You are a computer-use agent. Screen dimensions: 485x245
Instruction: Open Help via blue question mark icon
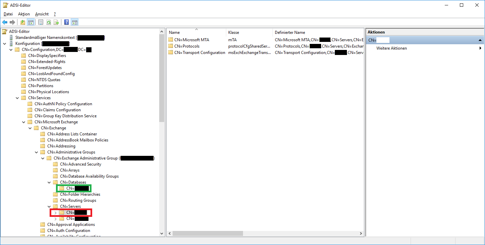(66, 22)
